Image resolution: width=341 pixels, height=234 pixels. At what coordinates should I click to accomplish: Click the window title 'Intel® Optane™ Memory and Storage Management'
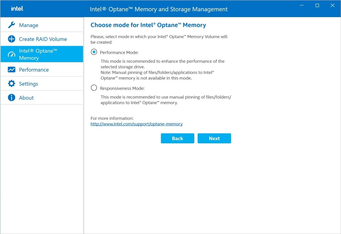pyautogui.click(x=159, y=9)
